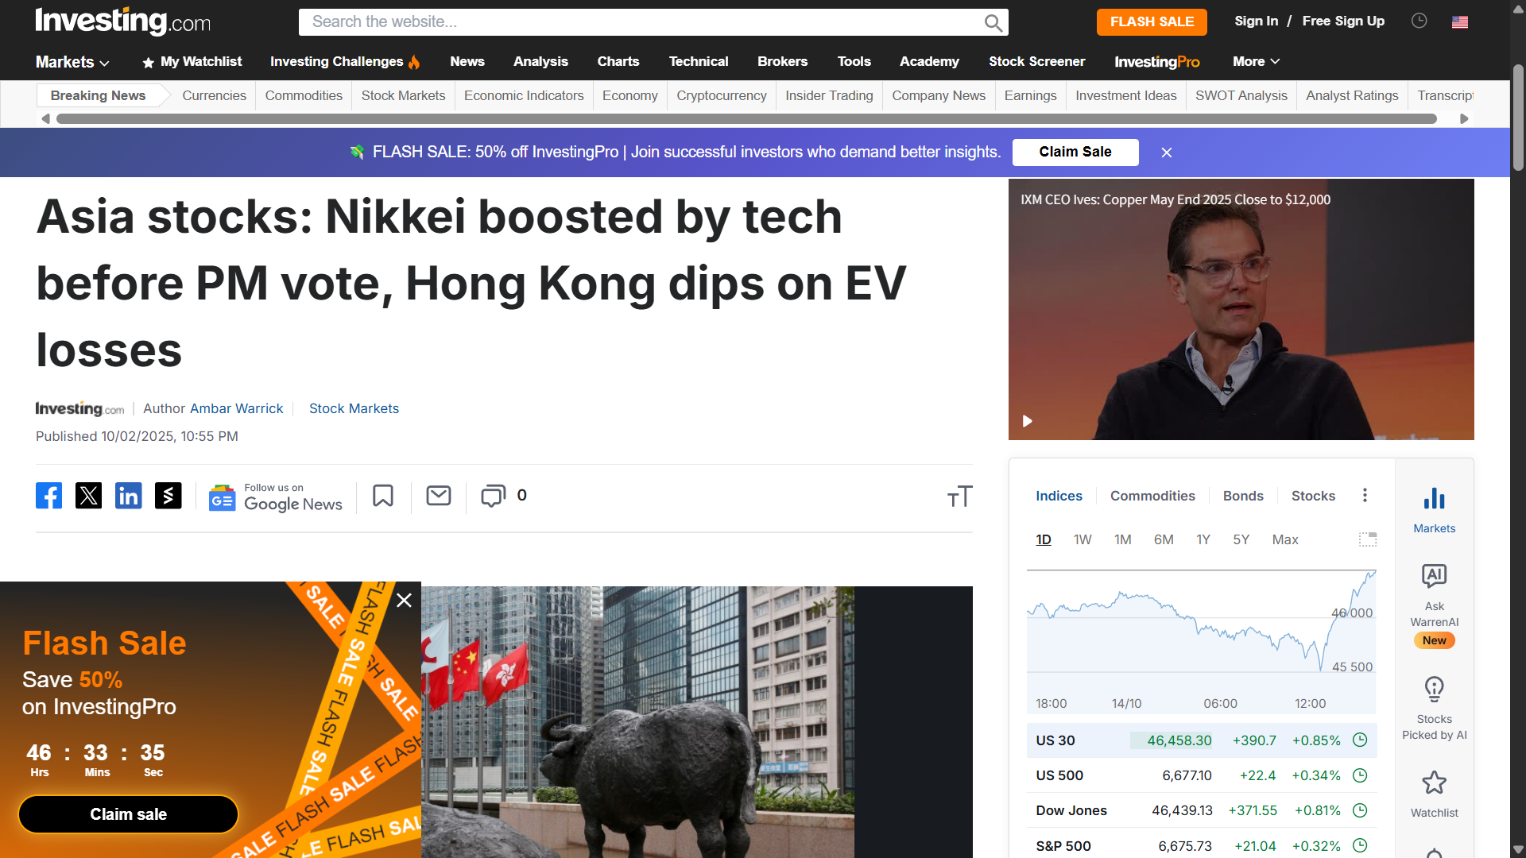The width and height of the screenshot is (1526, 858).
Task: Share article via LinkedIn icon
Action: [128, 496]
